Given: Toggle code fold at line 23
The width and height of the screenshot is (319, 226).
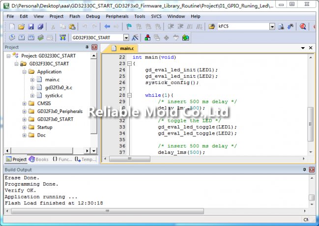Looking at the screenshot, I should (x=129, y=64).
